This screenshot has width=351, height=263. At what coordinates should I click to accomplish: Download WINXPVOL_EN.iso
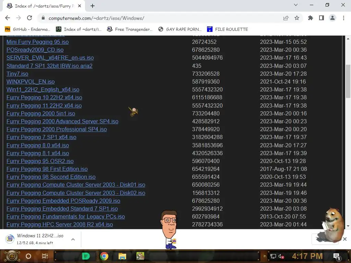31,82
